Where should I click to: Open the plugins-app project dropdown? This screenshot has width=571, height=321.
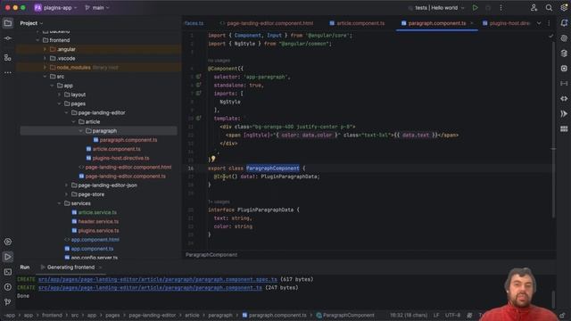(x=55, y=8)
